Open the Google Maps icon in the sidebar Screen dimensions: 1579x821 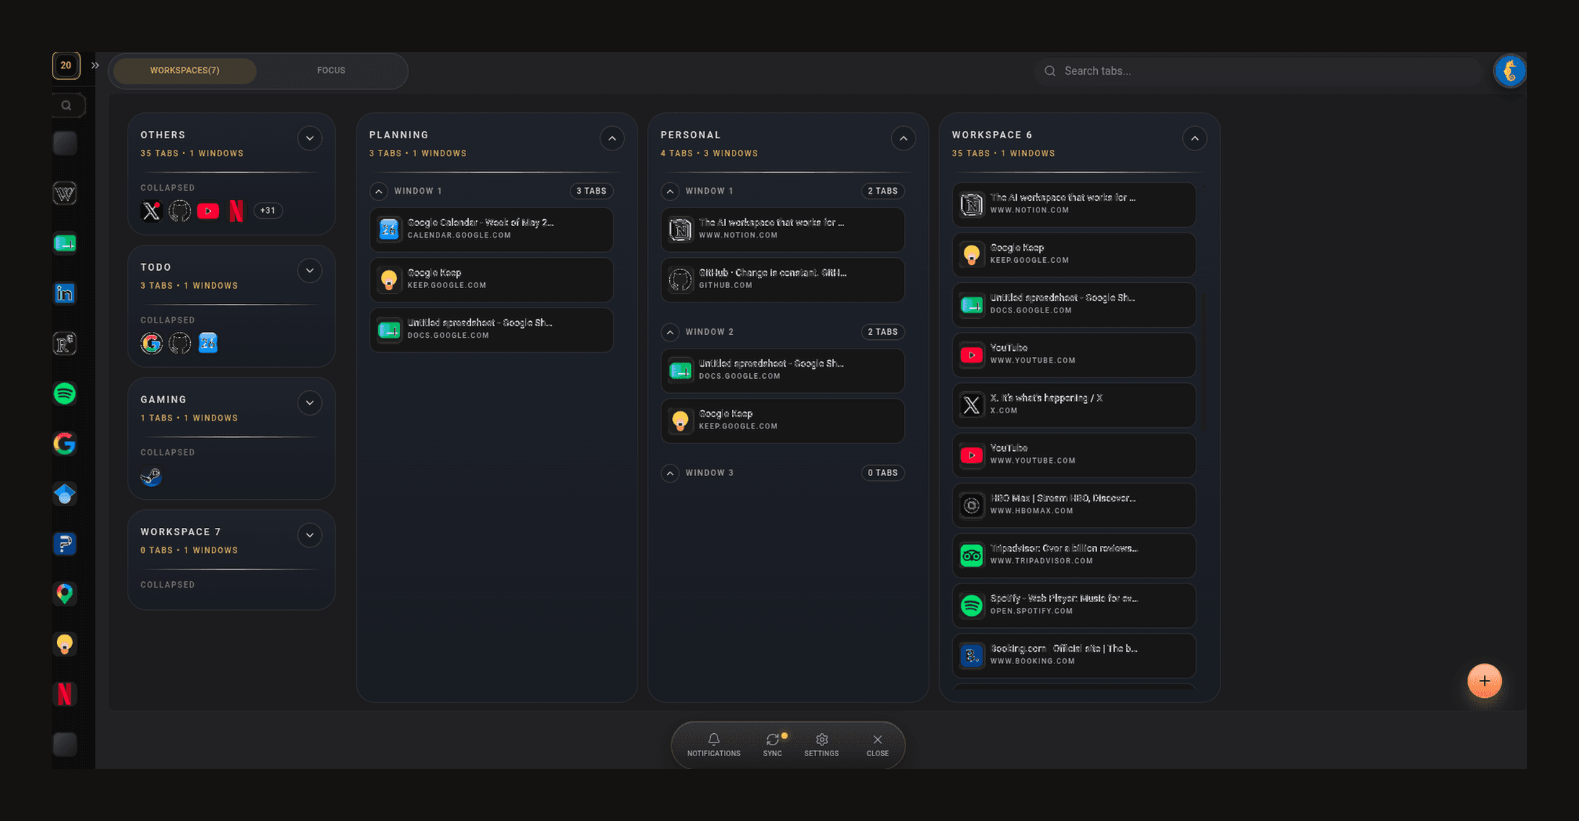65,593
